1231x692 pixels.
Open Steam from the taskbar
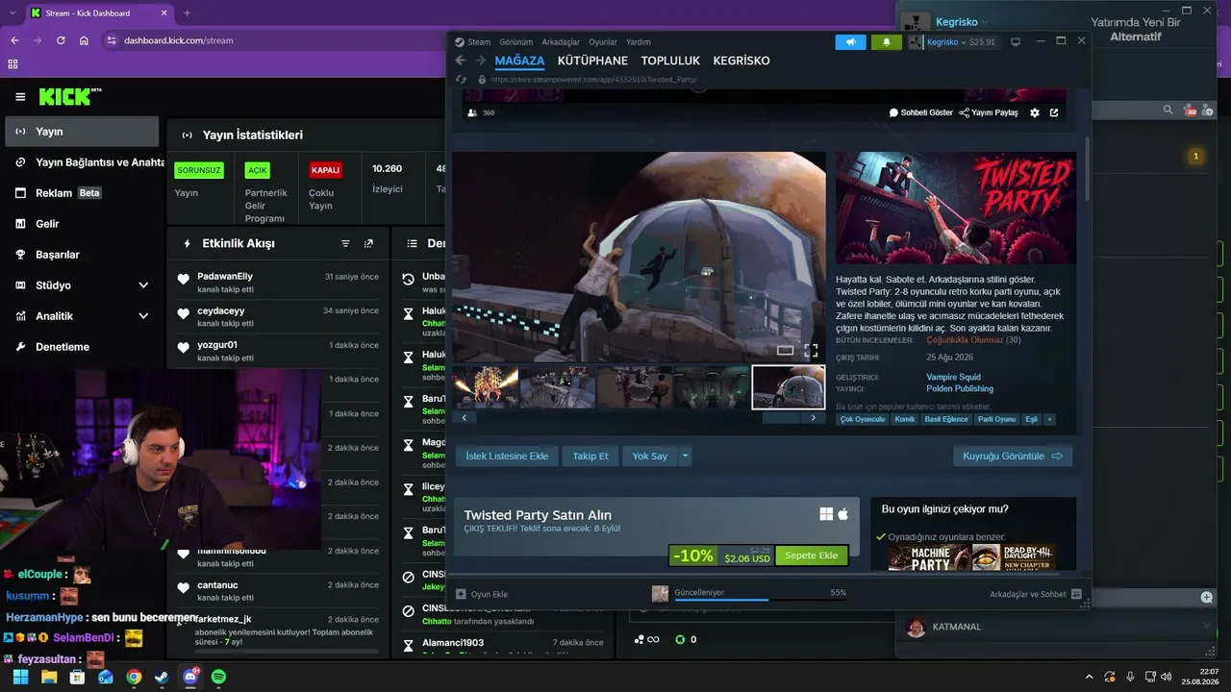(x=162, y=677)
